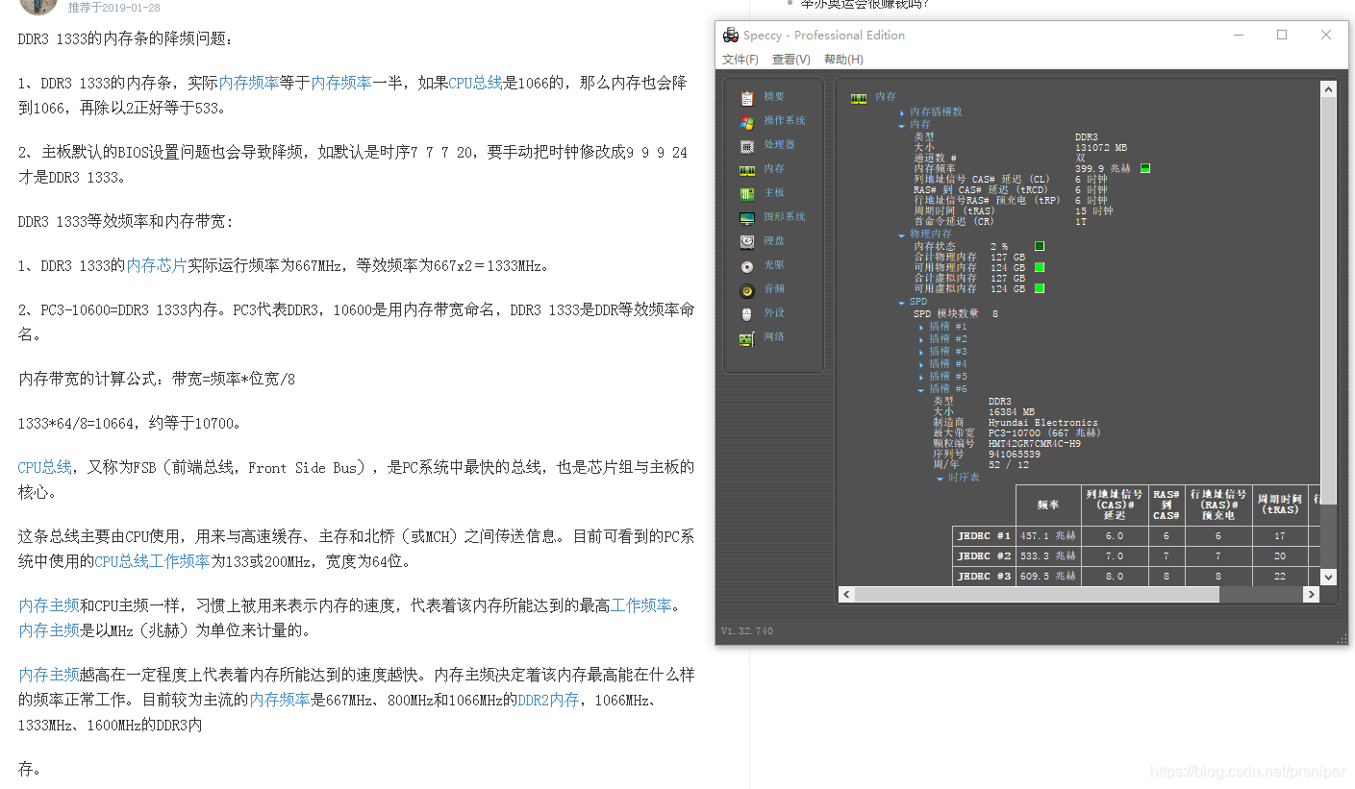Click the part number HMT42GR7CMR4C-H9
This screenshot has height=789, width=1355.
[1035, 444]
